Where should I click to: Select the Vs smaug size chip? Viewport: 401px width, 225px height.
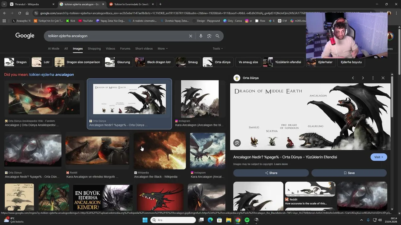(x=248, y=62)
